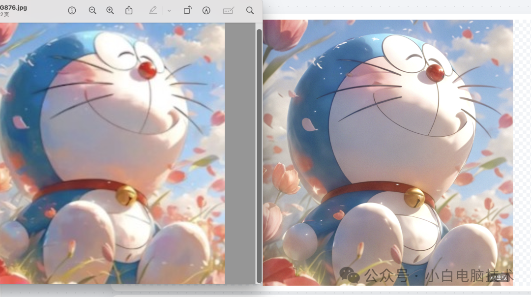531x297 pixels.
Task: Show the Markup toolbar
Action: [206, 10]
